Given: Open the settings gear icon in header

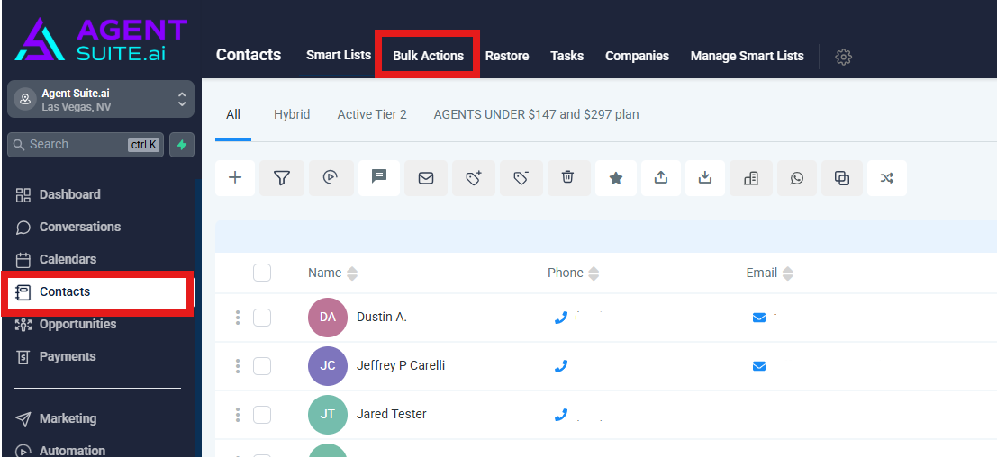Looking at the screenshot, I should coord(843,57).
